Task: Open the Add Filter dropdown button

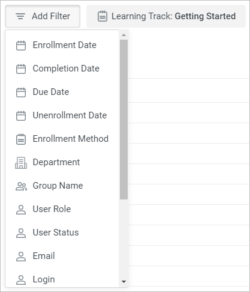Action: (43, 16)
